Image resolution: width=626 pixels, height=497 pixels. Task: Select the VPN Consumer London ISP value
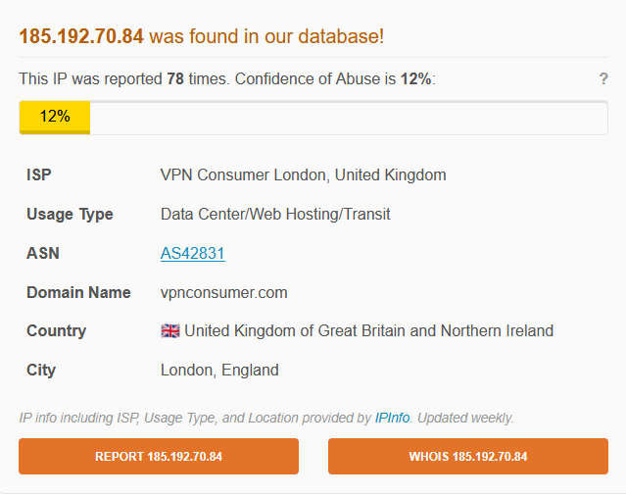(x=303, y=175)
